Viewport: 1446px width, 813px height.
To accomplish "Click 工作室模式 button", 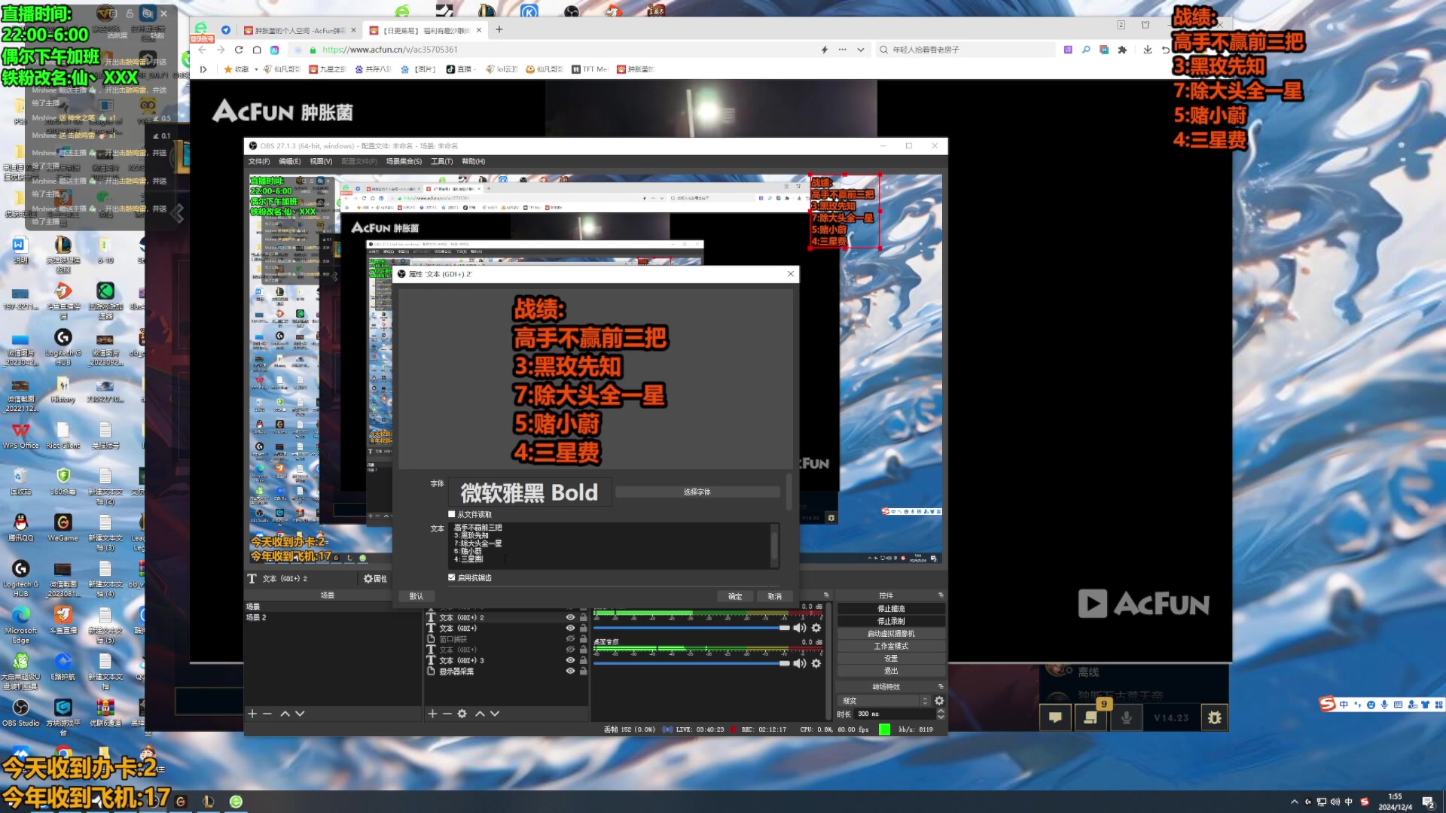I will [x=891, y=647].
